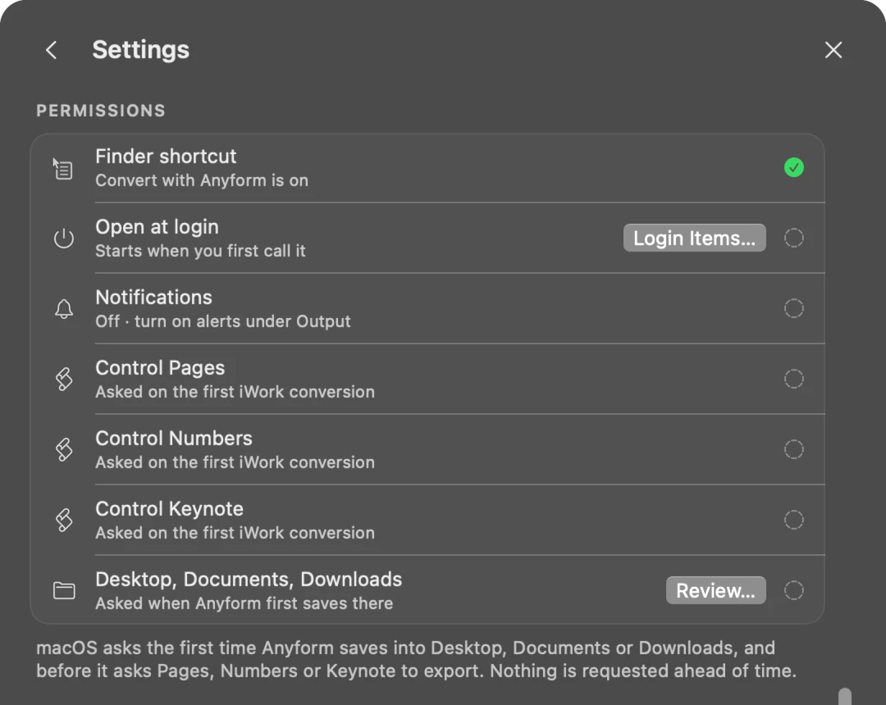
Task: Click 'Off · turn on alerts under Output'
Action: click(x=222, y=321)
